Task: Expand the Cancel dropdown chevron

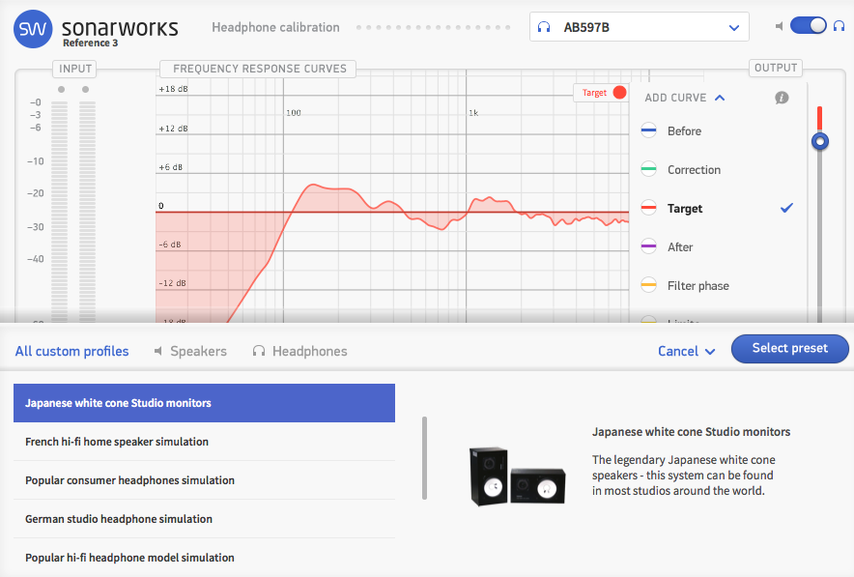Action: coord(709,351)
